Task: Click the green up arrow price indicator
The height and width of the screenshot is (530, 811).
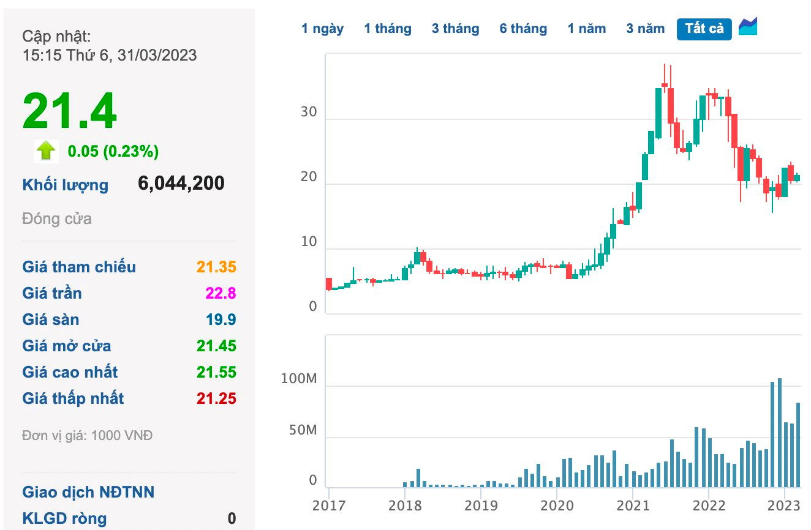Action: (47, 151)
